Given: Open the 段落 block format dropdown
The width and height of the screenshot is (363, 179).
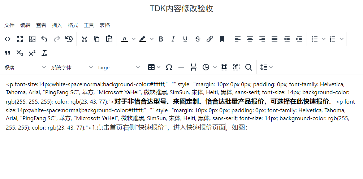Looking at the screenshot, I should [25, 67].
